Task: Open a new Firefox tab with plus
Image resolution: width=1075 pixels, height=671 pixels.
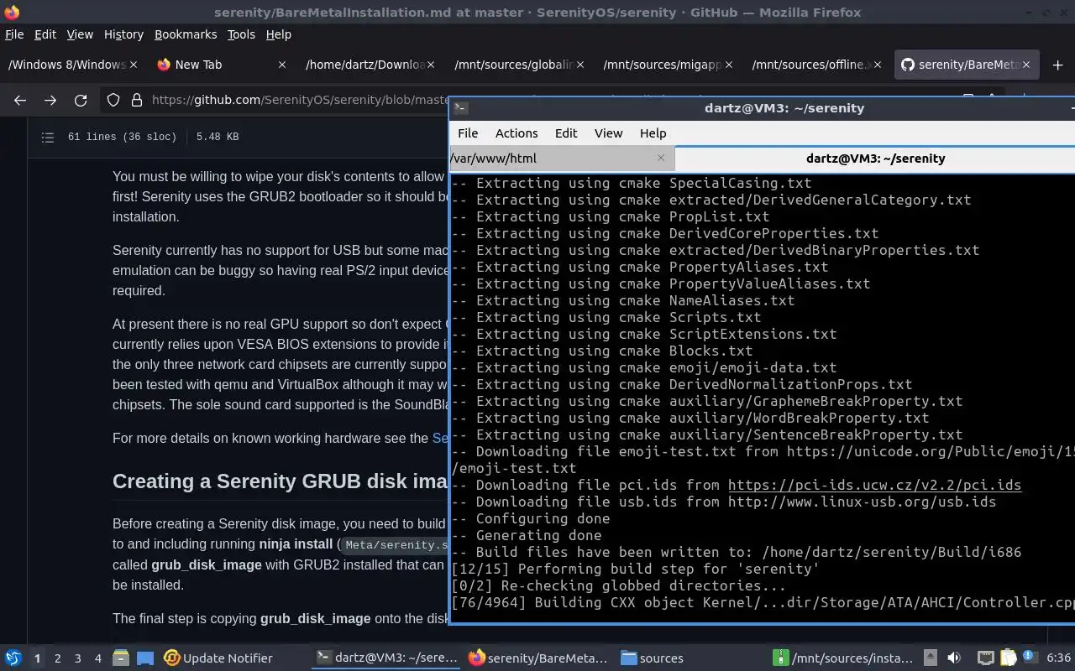Action: (x=1057, y=65)
